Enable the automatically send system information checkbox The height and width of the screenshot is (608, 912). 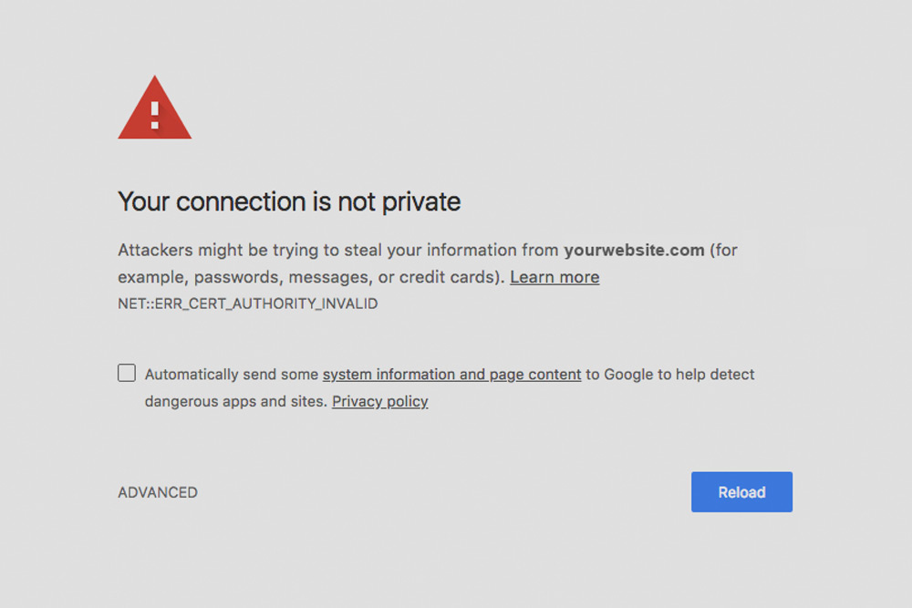point(127,373)
